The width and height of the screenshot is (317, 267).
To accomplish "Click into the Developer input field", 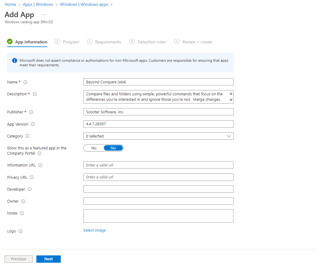I will (x=158, y=189).
